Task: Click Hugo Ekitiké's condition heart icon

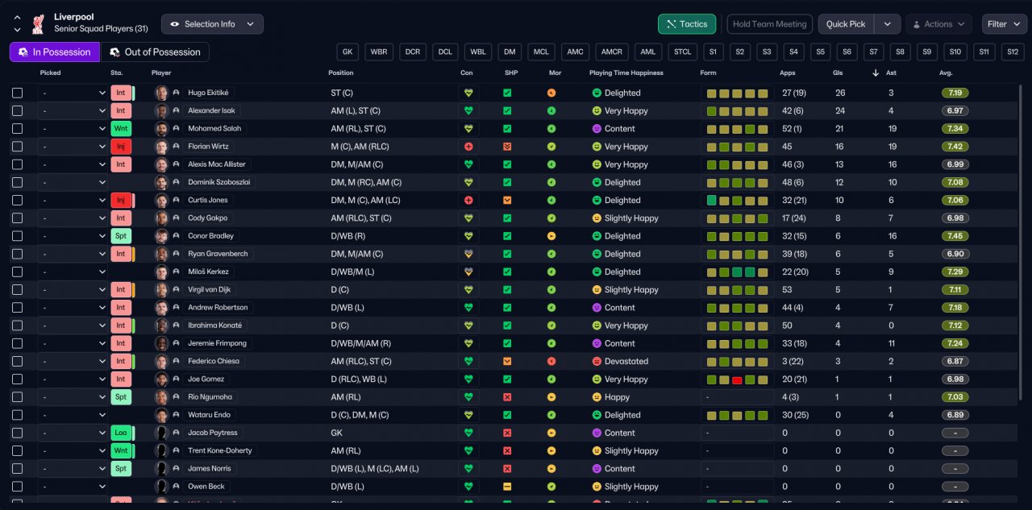Action: click(x=468, y=93)
